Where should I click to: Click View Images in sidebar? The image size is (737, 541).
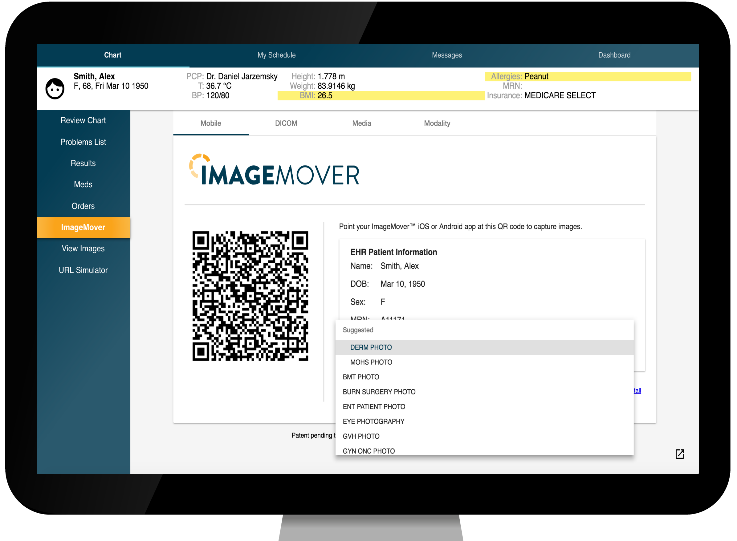click(83, 248)
